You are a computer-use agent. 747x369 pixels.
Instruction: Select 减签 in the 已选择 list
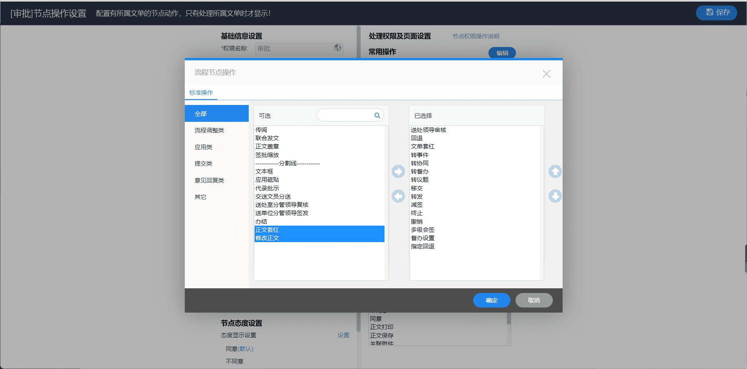coord(475,205)
